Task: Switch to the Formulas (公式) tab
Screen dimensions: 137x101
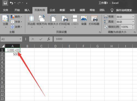Action: pos(52,10)
